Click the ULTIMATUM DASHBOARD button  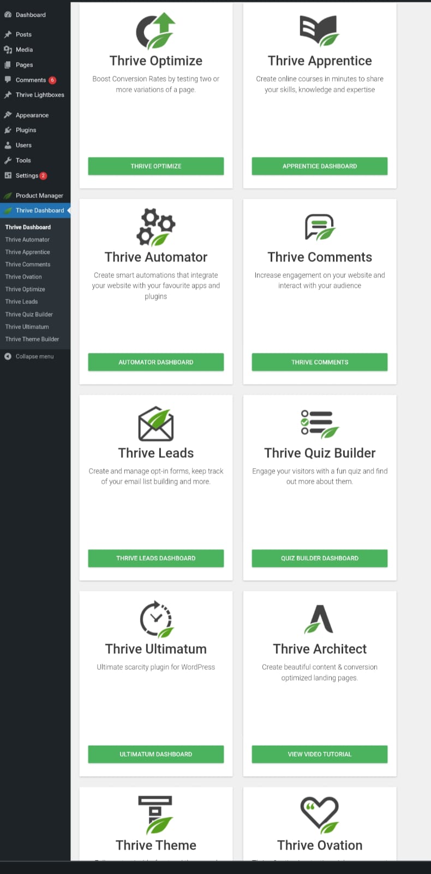click(x=156, y=754)
